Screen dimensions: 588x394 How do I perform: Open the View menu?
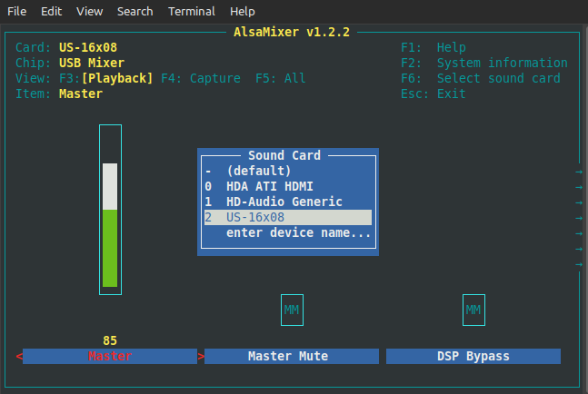[90, 11]
